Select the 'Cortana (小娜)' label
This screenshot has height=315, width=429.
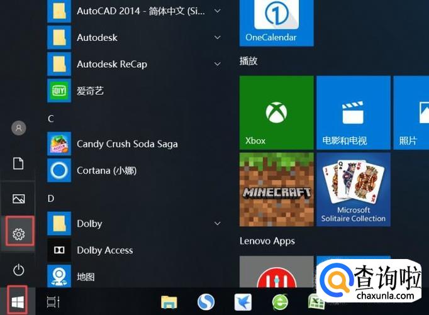coord(107,170)
